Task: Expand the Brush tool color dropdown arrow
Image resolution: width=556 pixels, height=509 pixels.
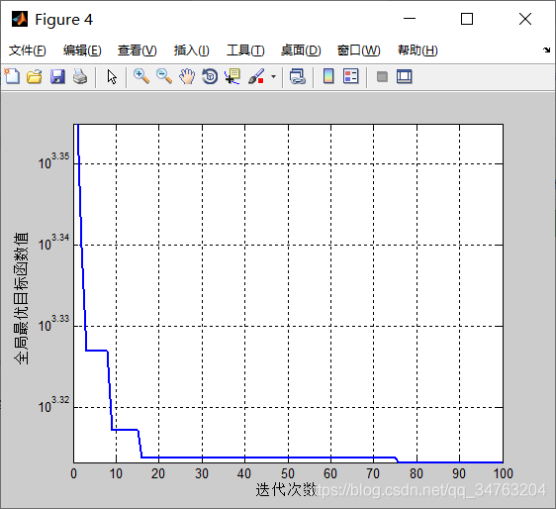Action: click(273, 76)
